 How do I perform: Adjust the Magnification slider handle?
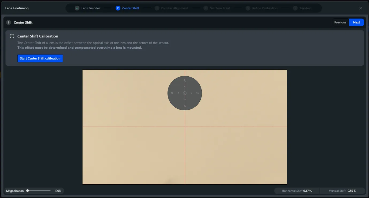(x=28, y=191)
